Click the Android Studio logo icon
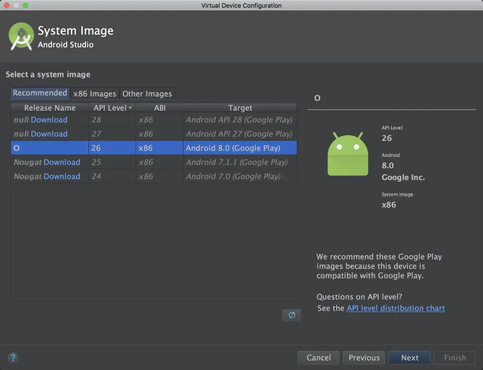Screen dimensions: 483x370 (x=21, y=37)
